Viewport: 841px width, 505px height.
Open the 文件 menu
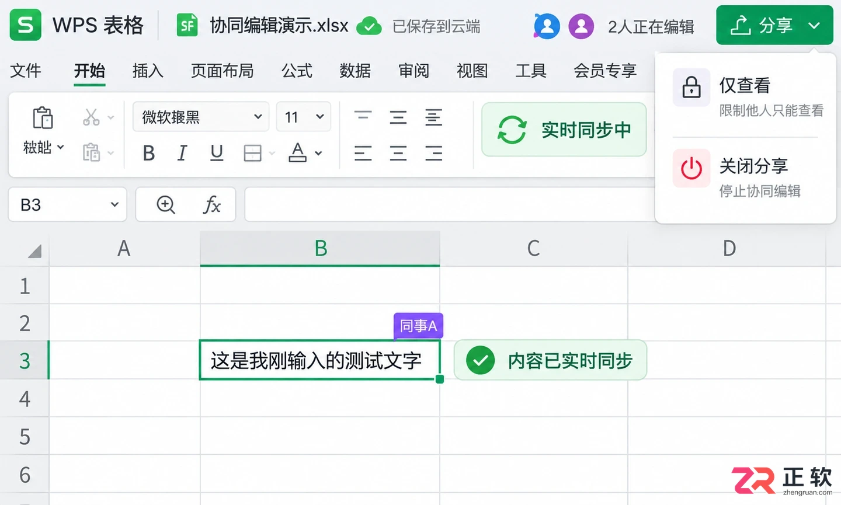(x=26, y=71)
